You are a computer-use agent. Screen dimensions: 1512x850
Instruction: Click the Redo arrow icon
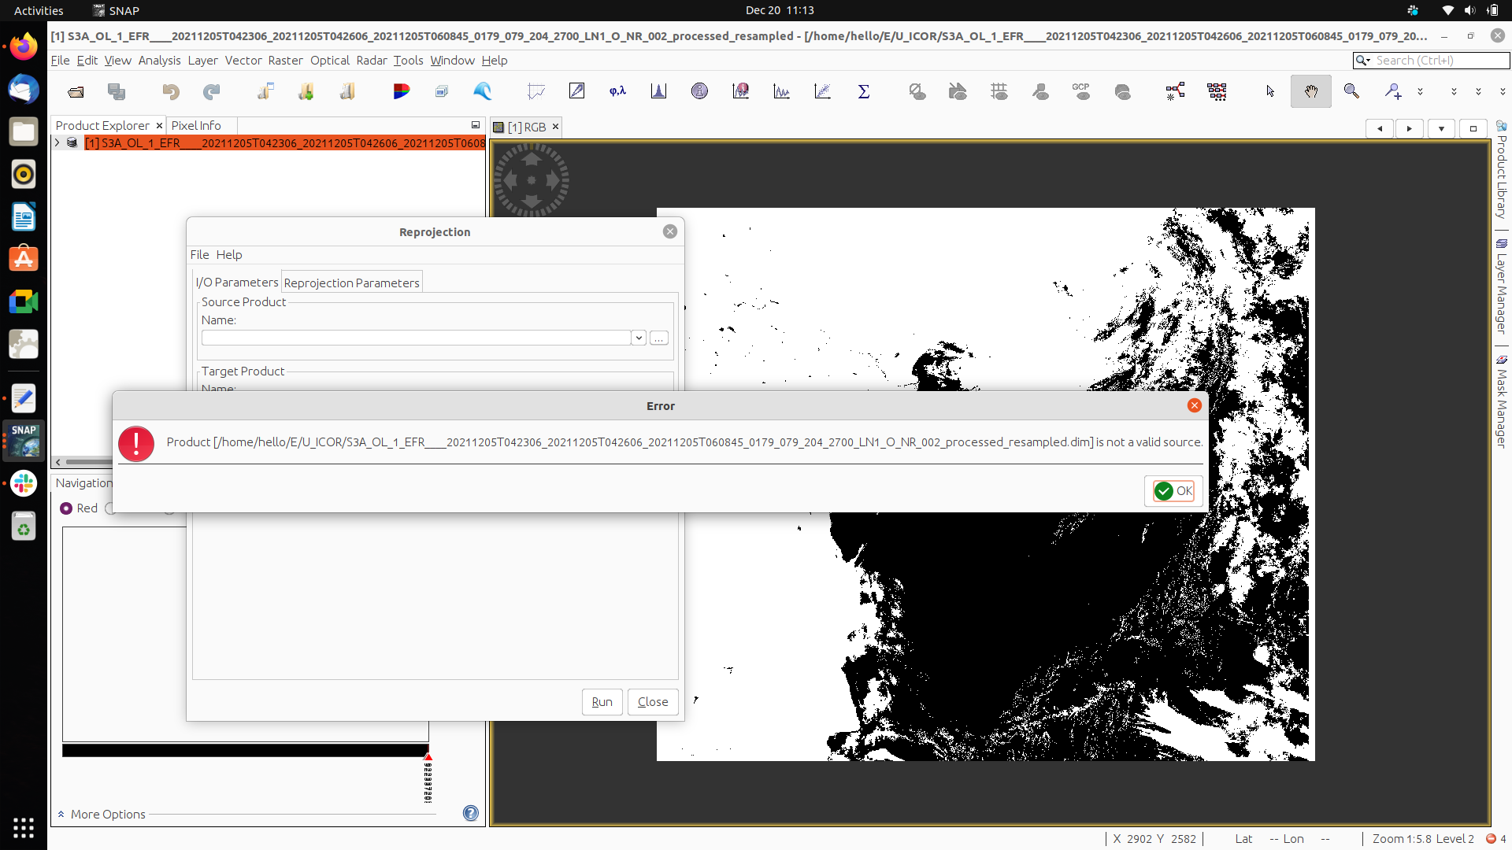click(211, 92)
